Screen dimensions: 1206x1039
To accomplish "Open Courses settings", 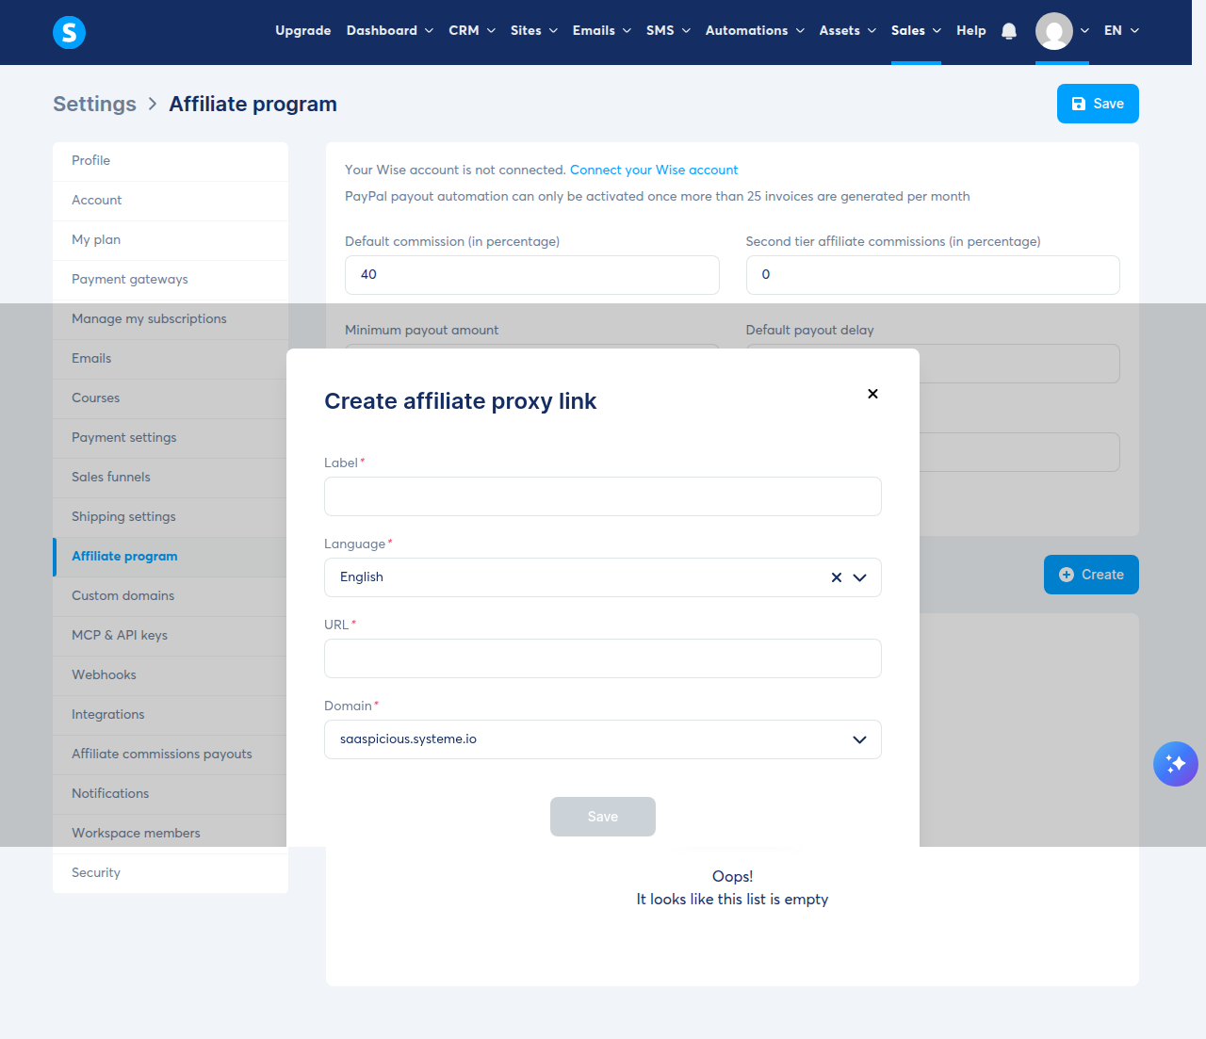I will point(171,398).
